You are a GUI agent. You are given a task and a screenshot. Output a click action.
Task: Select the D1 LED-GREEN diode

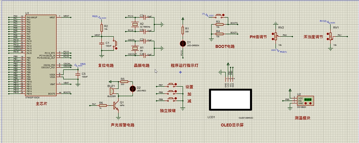point(183,43)
